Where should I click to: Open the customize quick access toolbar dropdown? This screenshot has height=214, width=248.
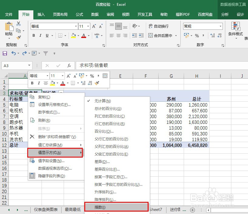(x=54, y=53)
